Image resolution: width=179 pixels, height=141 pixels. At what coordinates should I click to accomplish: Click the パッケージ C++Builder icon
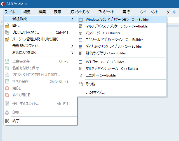(x=81, y=33)
